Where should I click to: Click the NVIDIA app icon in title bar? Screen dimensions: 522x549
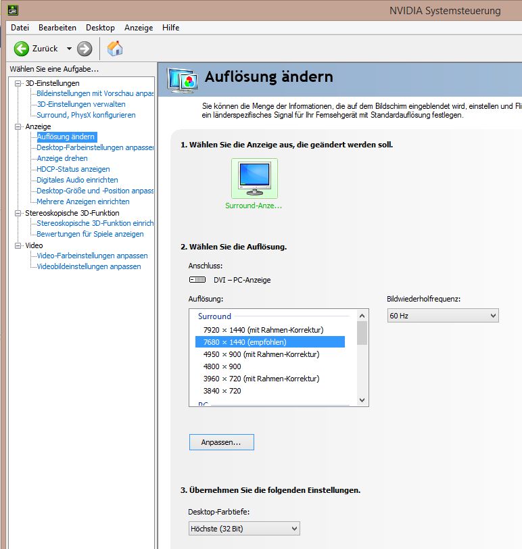(x=13, y=10)
